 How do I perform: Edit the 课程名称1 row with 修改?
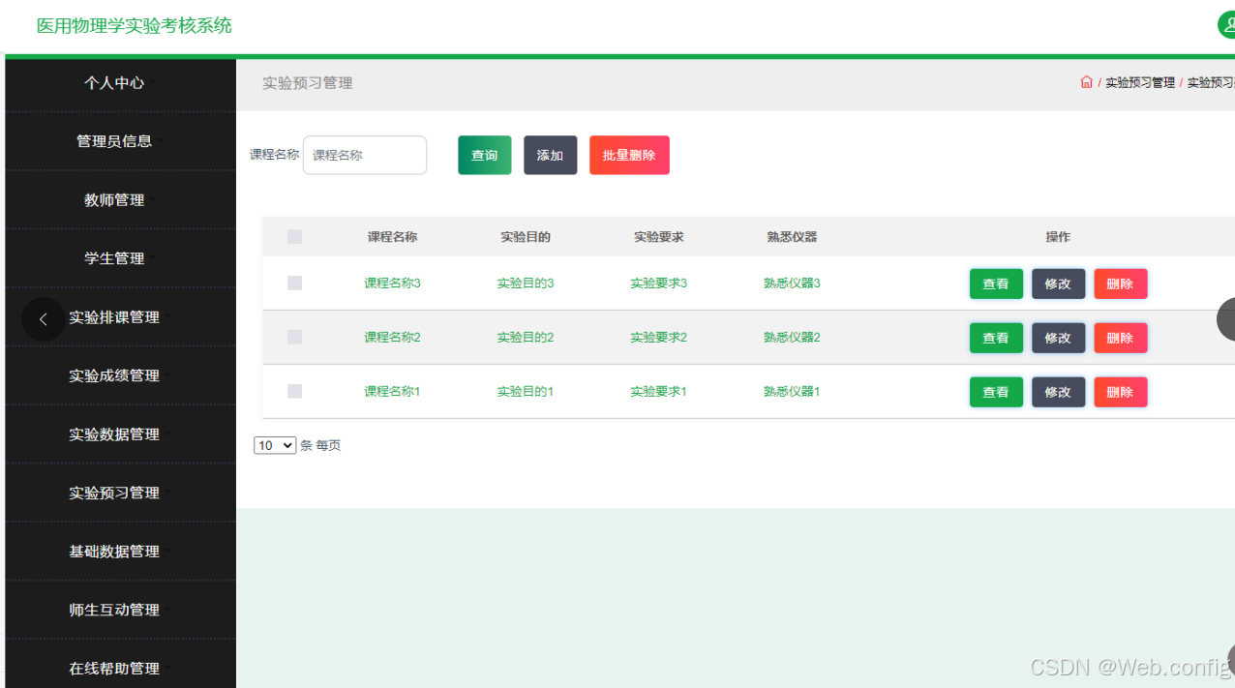point(1058,392)
